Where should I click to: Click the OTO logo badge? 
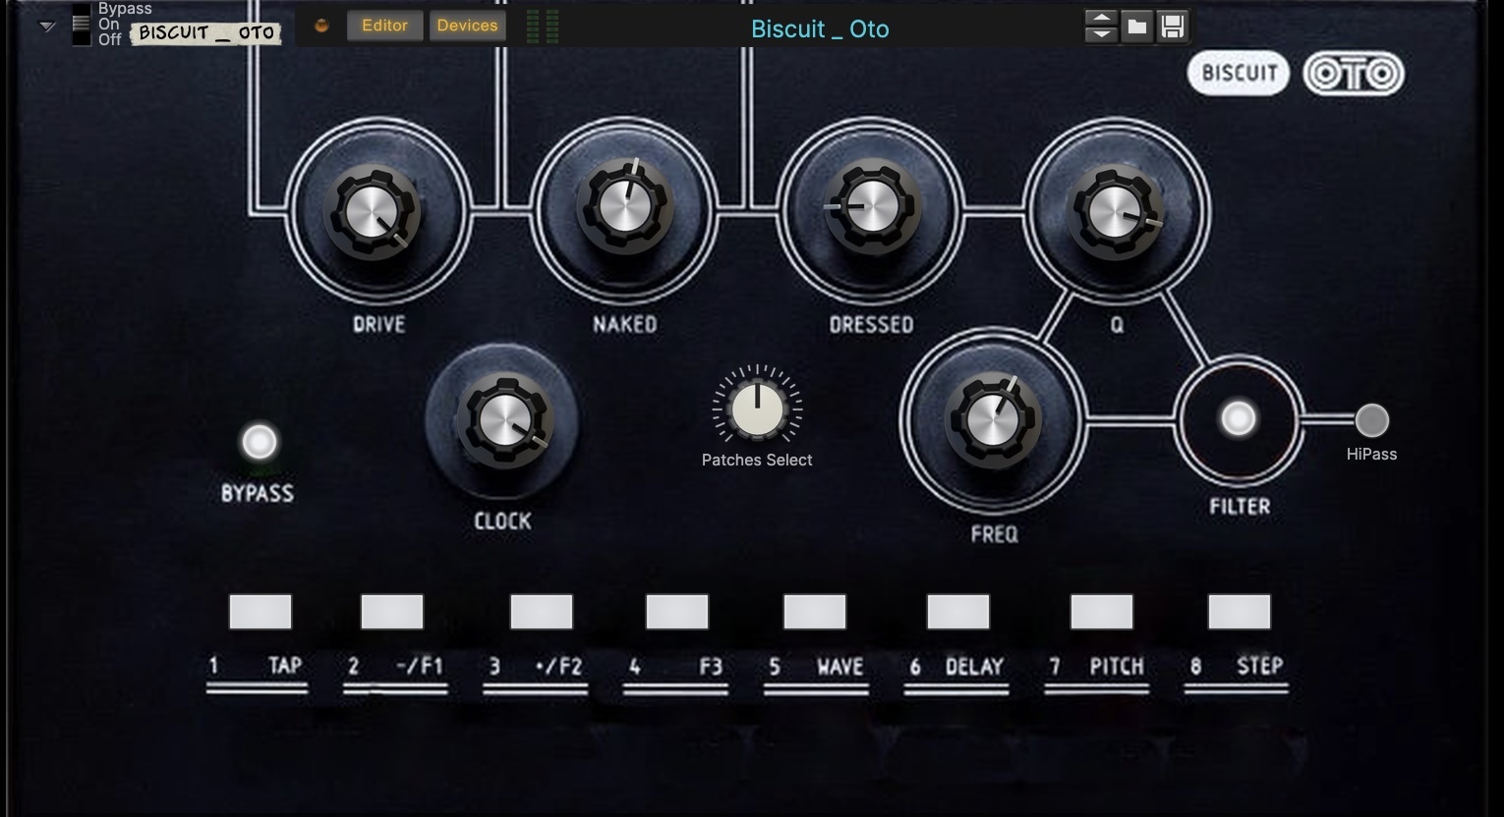[x=1354, y=74]
